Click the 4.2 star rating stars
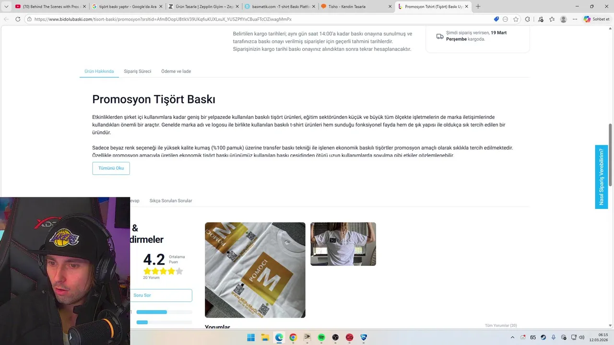The height and width of the screenshot is (345, 614). coord(163,271)
